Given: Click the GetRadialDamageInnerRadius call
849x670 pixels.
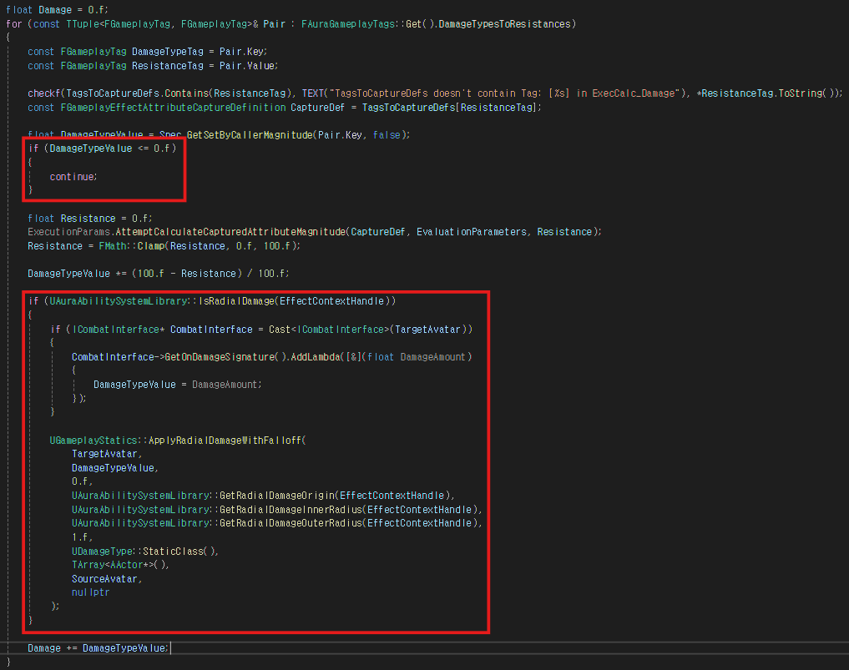Looking at the screenshot, I should pos(291,509).
